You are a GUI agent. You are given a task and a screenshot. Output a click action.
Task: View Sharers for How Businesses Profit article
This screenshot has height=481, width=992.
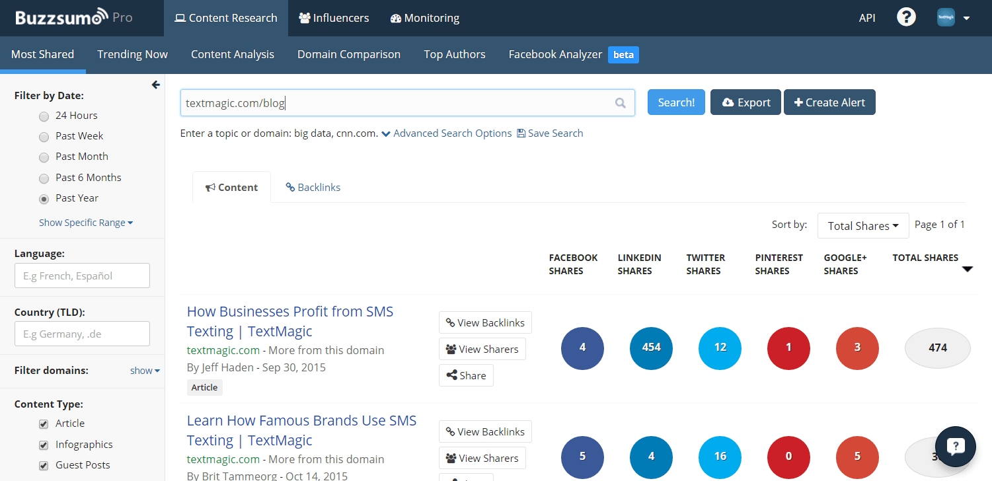tap(482, 349)
